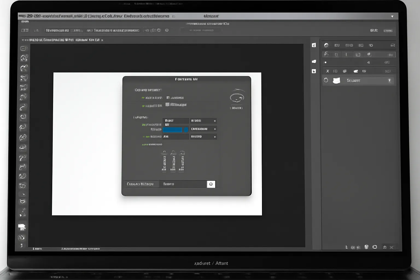Select the layer name in the right panel
This screenshot has height=280, width=420.
tap(353, 81)
